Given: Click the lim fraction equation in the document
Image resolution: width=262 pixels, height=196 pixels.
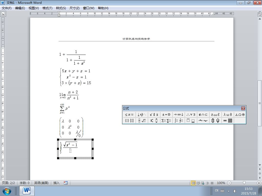Looking at the screenshot, I should point(69,95).
